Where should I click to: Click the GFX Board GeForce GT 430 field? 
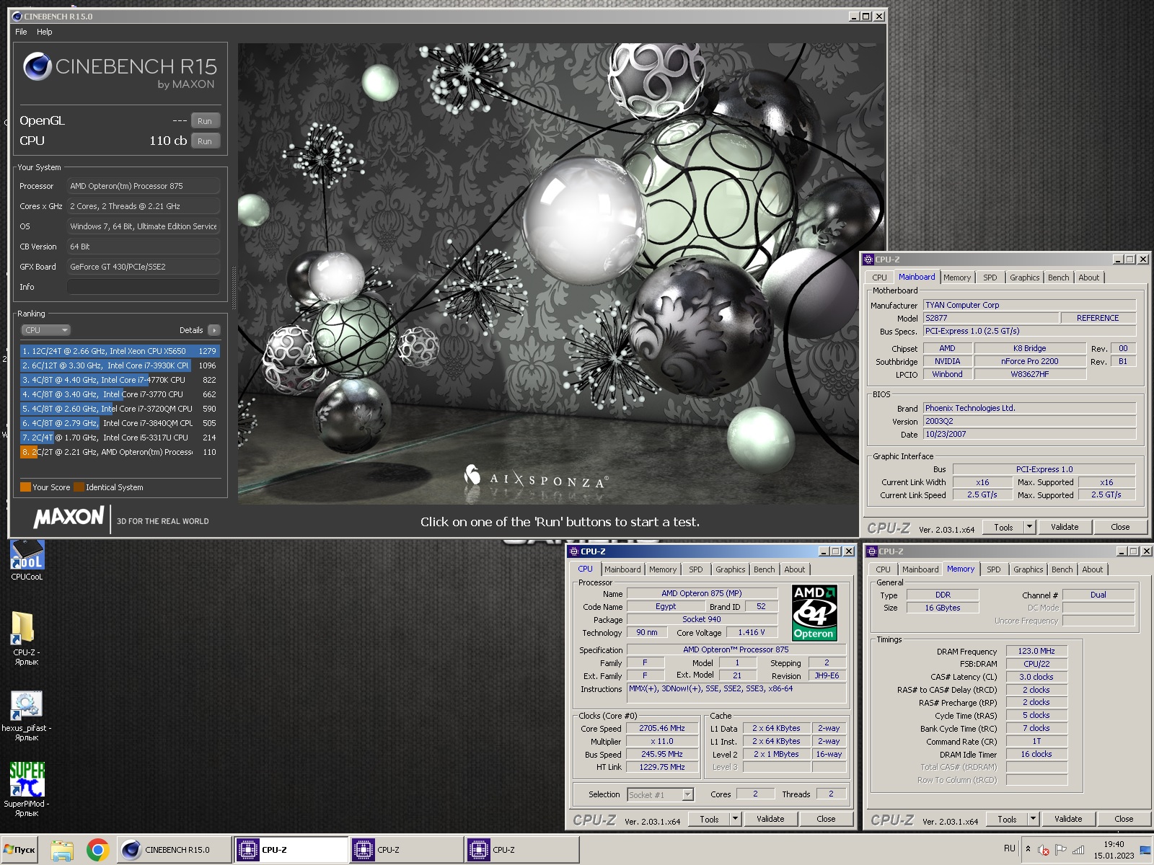(144, 267)
